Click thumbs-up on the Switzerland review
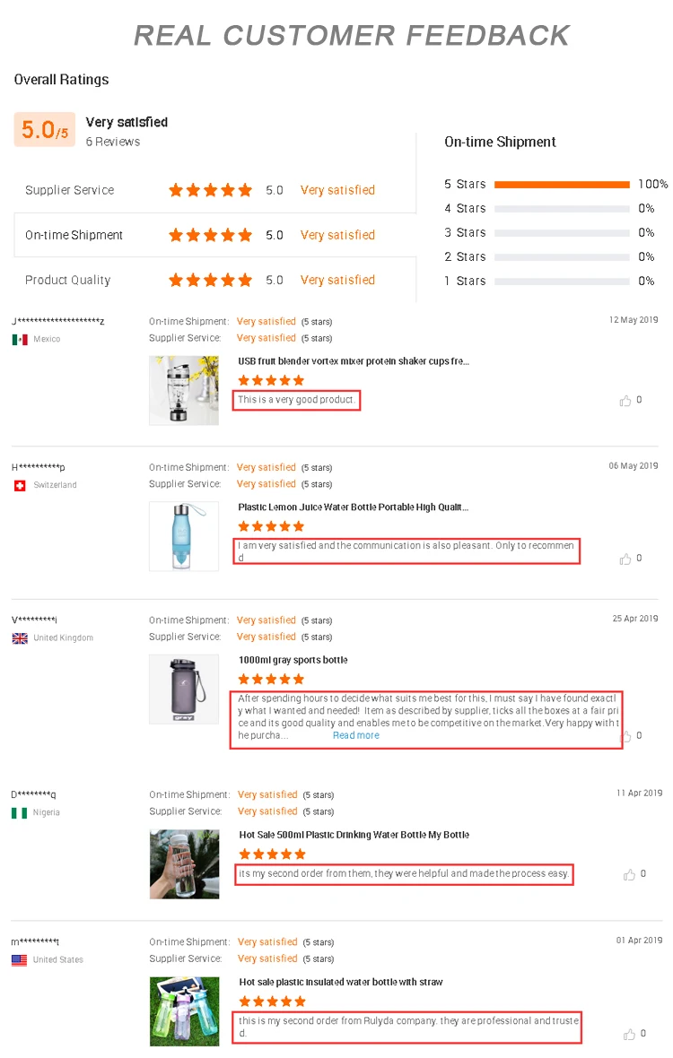This screenshot has width=673, height=1058. pos(625,559)
